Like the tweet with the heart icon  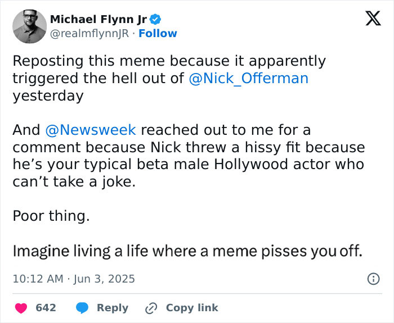pos(20,308)
